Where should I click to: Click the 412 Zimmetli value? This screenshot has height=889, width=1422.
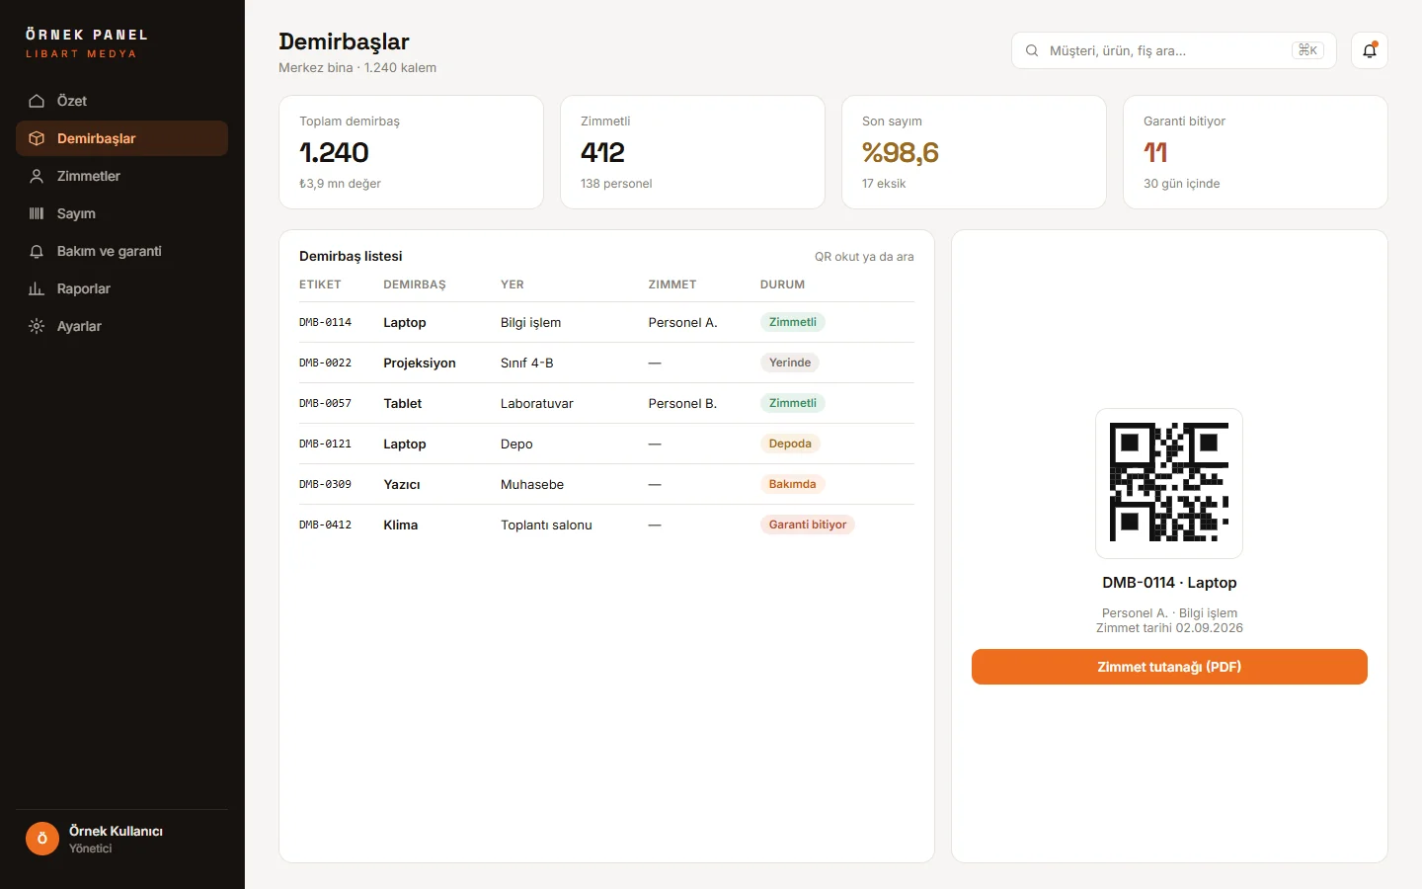pyautogui.click(x=602, y=152)
